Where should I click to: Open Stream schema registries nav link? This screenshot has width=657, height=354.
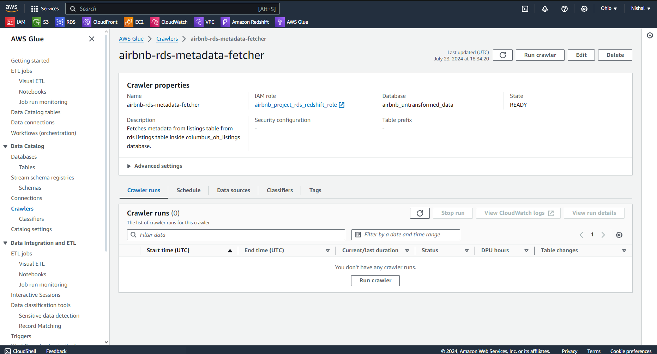pos(43,178)
